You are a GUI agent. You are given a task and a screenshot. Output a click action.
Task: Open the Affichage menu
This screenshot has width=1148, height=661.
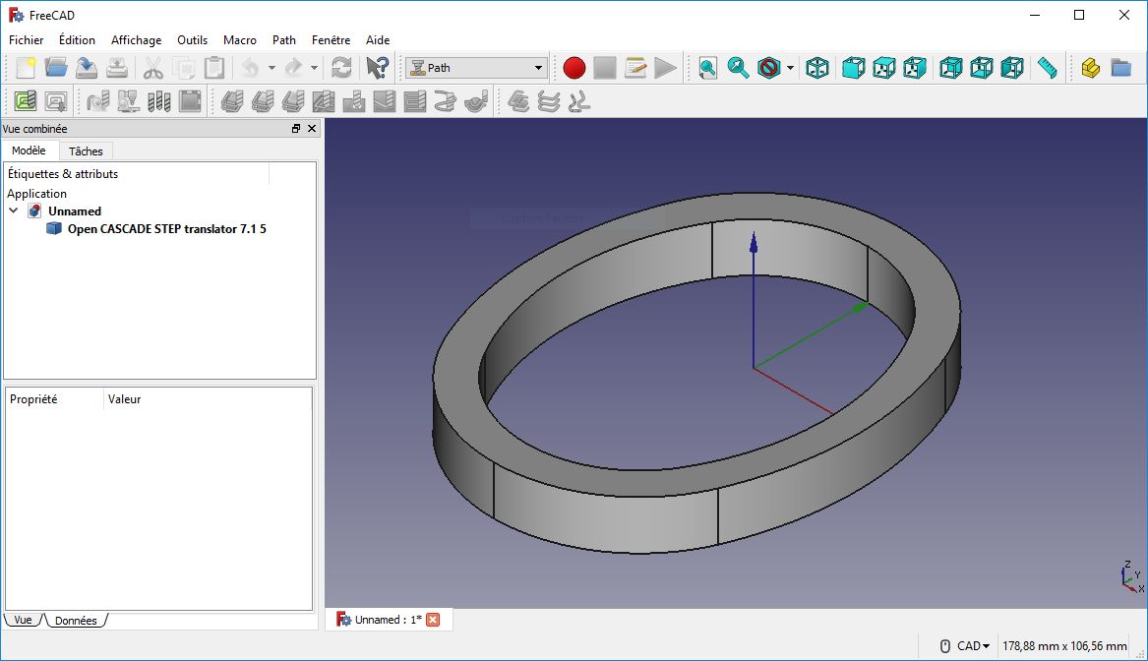click(136, 40)
